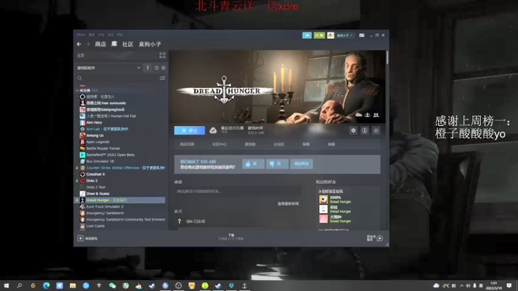The image size is (518, 291).
Task: Go forward with the right arrow
Action: tap(88, 44)
